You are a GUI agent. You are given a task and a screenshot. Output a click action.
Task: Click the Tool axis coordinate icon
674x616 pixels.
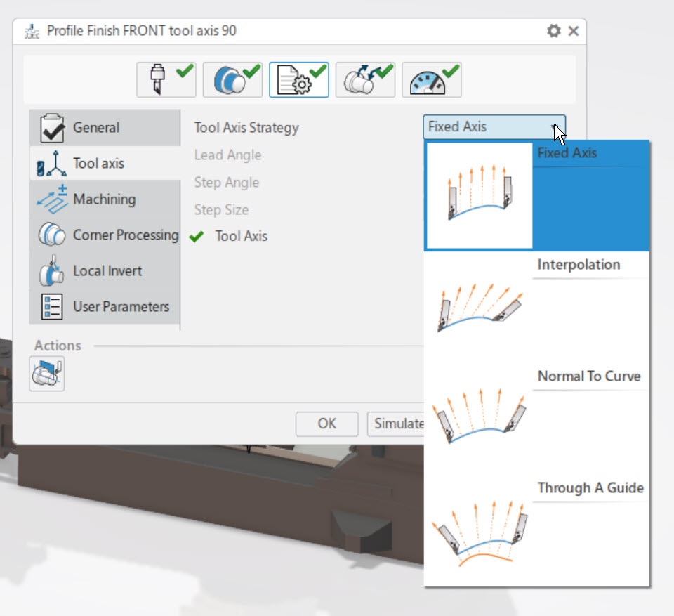coord(52,164)
